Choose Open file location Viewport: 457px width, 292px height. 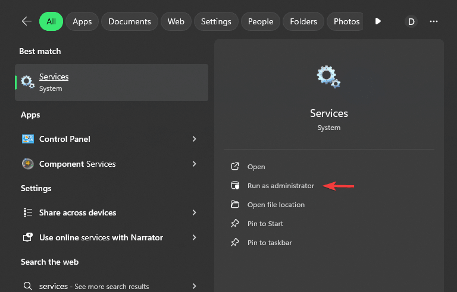pos(276,205)
